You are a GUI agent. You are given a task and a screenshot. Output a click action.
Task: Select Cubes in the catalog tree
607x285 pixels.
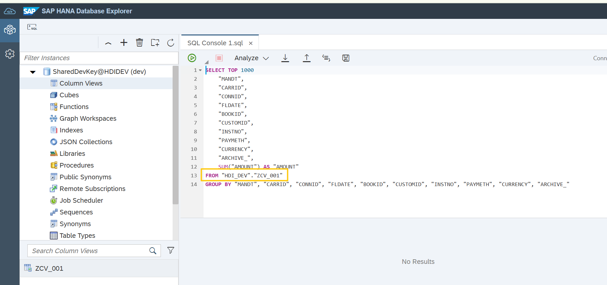point(69,95)
